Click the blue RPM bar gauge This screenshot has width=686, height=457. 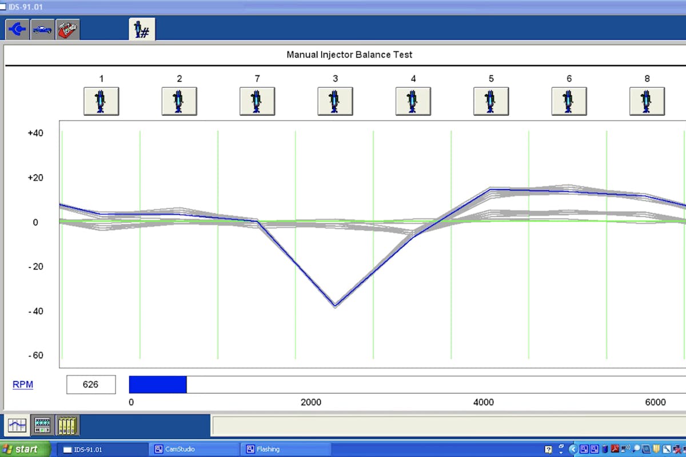(158, 384)
